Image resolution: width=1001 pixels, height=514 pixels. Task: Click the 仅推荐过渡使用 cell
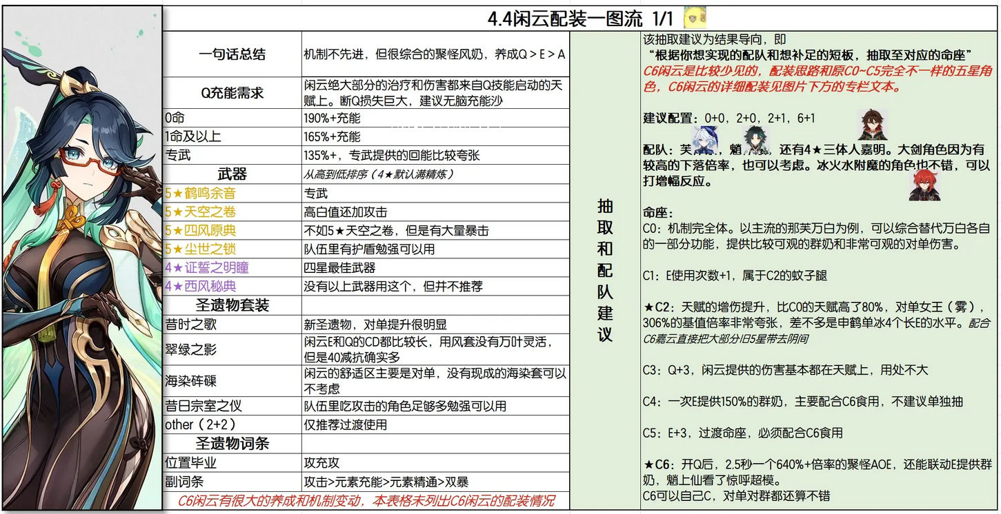[435, 424]
